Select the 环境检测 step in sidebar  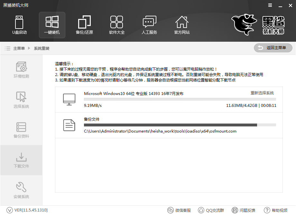tap(21, 70)
